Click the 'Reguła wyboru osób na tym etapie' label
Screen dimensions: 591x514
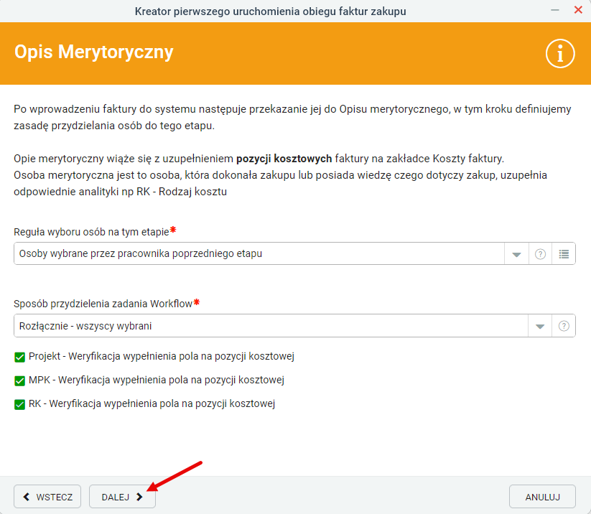(91, 232)
